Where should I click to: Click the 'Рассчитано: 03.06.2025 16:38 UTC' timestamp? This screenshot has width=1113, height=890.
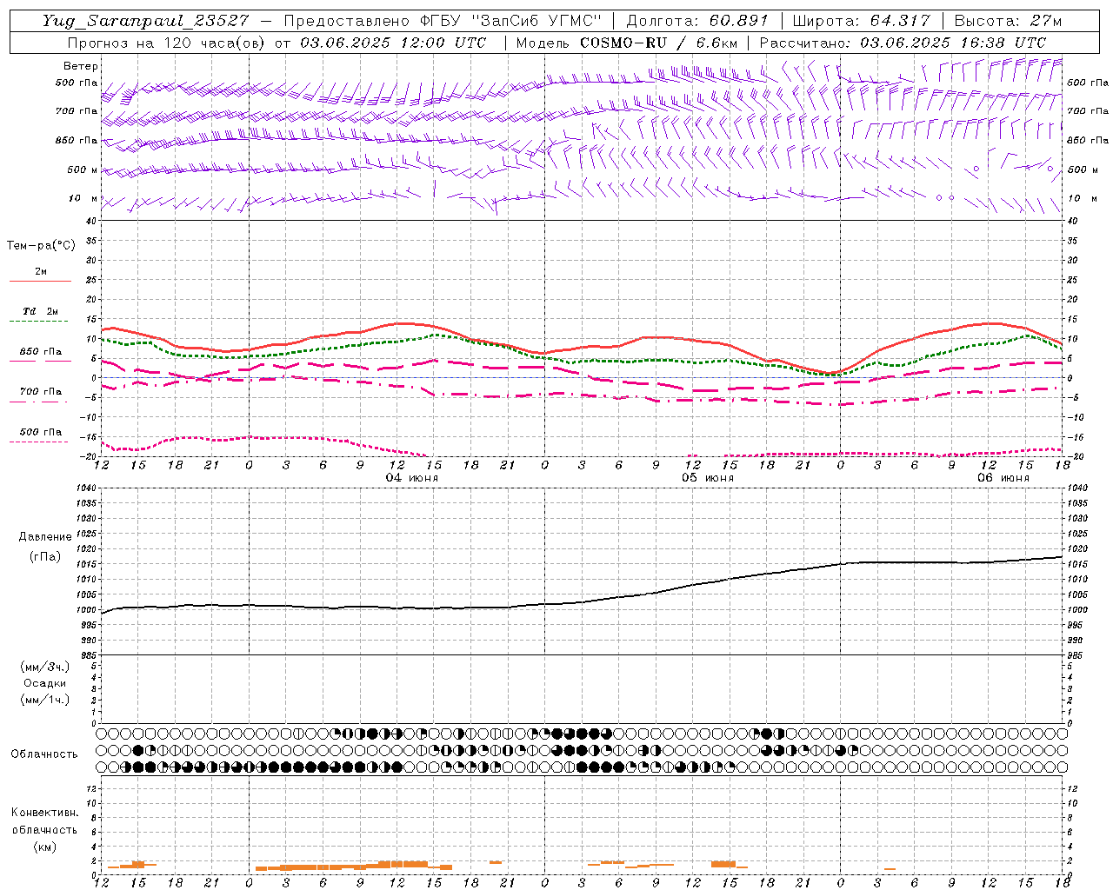point(903,43)
